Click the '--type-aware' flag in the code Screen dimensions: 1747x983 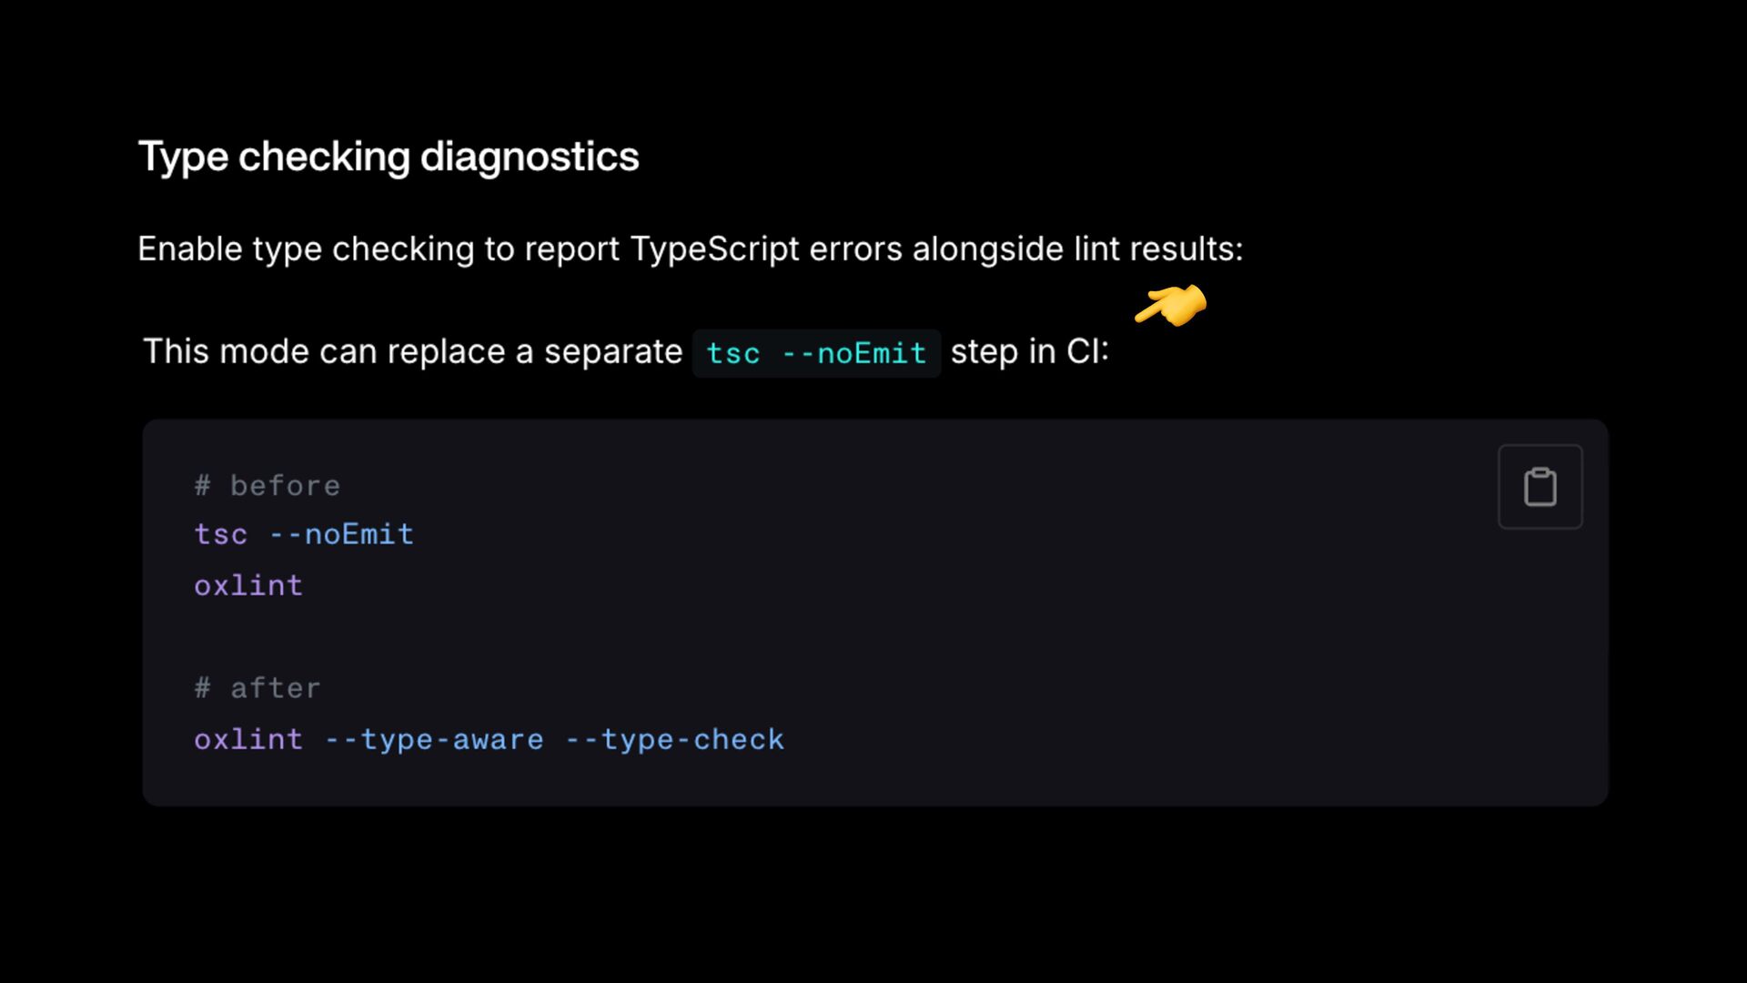(x=434, y=739)
